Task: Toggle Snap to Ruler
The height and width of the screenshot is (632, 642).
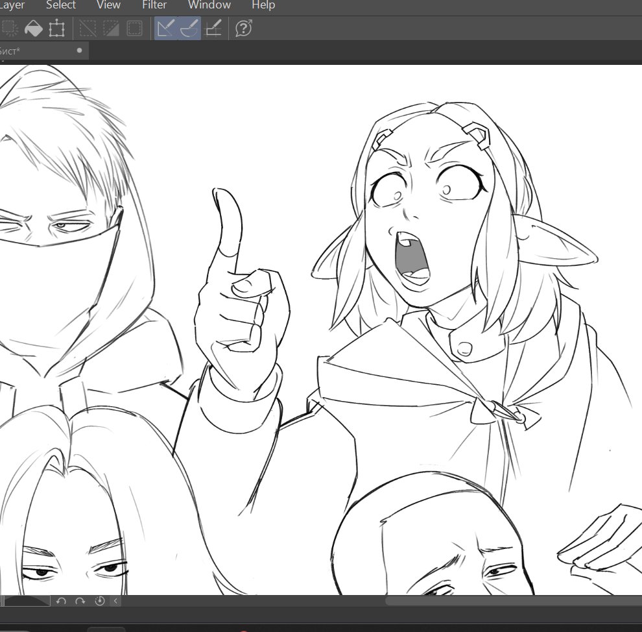Action: click(166, 29)
